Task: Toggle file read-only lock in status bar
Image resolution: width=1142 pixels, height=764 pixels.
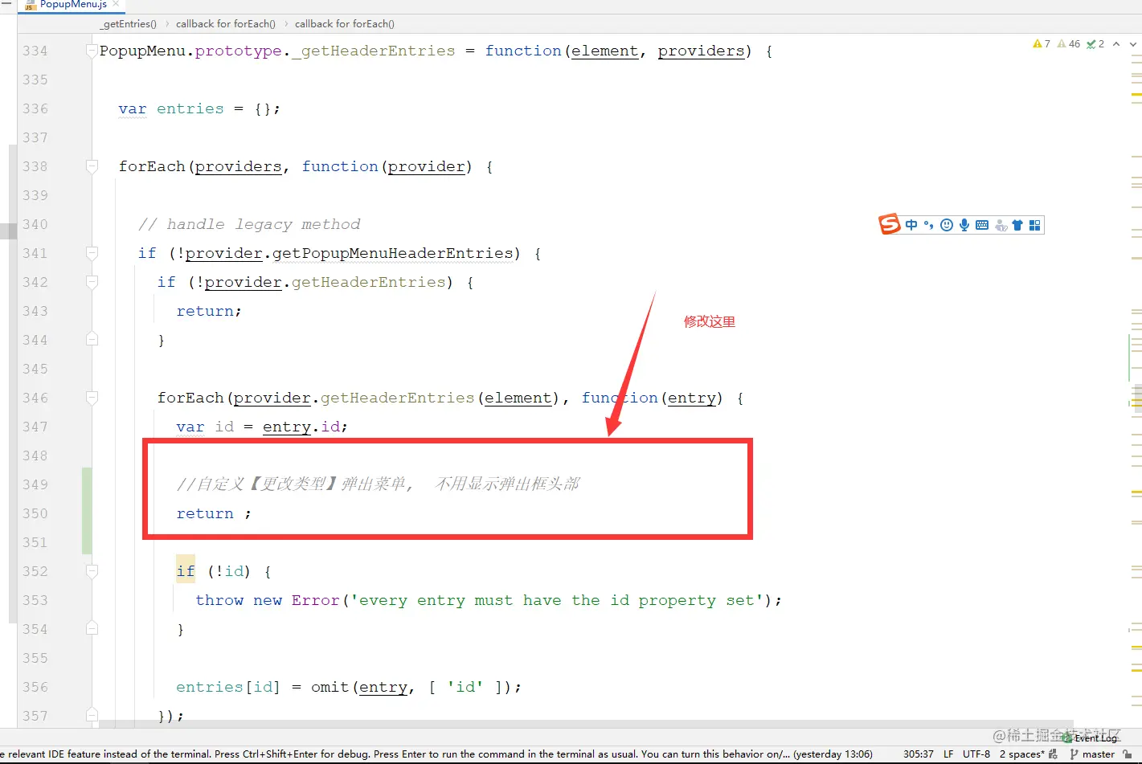Action: (x=1128, y=754)
